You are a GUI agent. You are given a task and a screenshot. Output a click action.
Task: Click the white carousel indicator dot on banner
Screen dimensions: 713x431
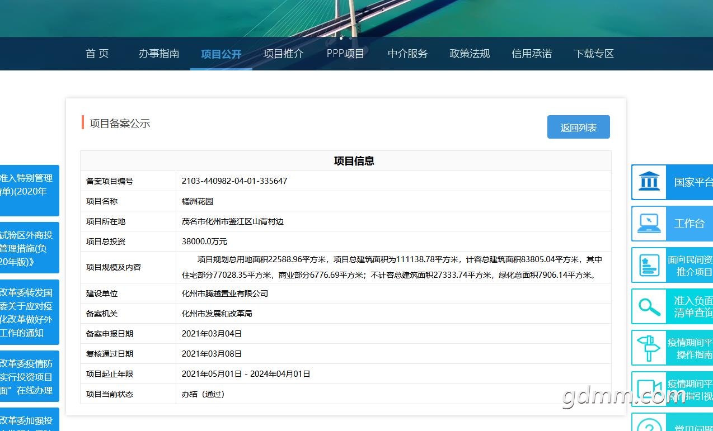coord(341,38)
